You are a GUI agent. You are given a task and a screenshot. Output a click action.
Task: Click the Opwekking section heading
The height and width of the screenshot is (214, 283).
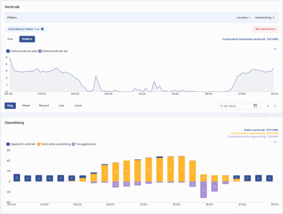[x=14, y=123]
